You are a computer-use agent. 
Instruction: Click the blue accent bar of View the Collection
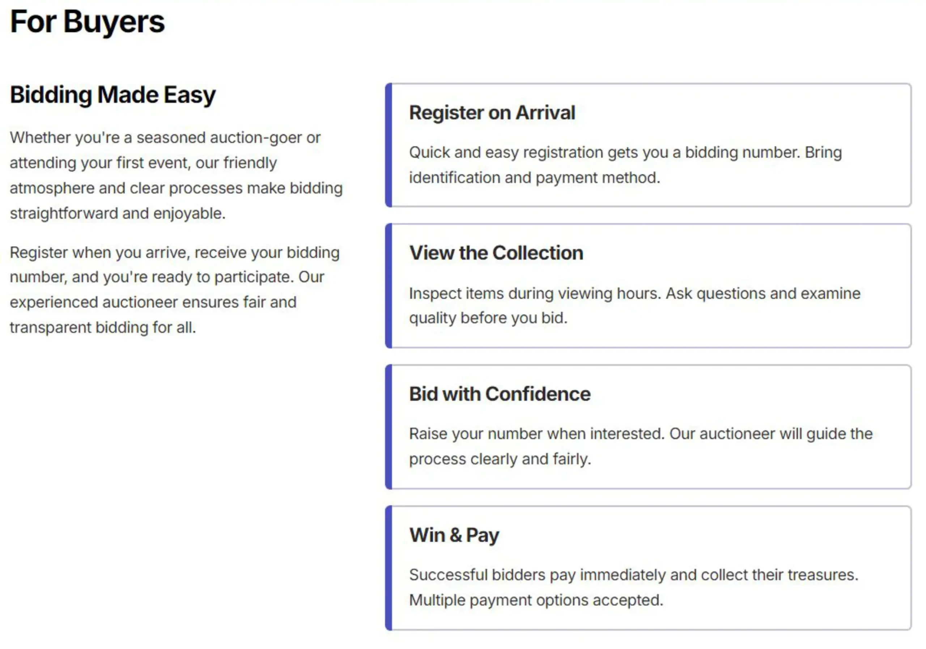389,286
